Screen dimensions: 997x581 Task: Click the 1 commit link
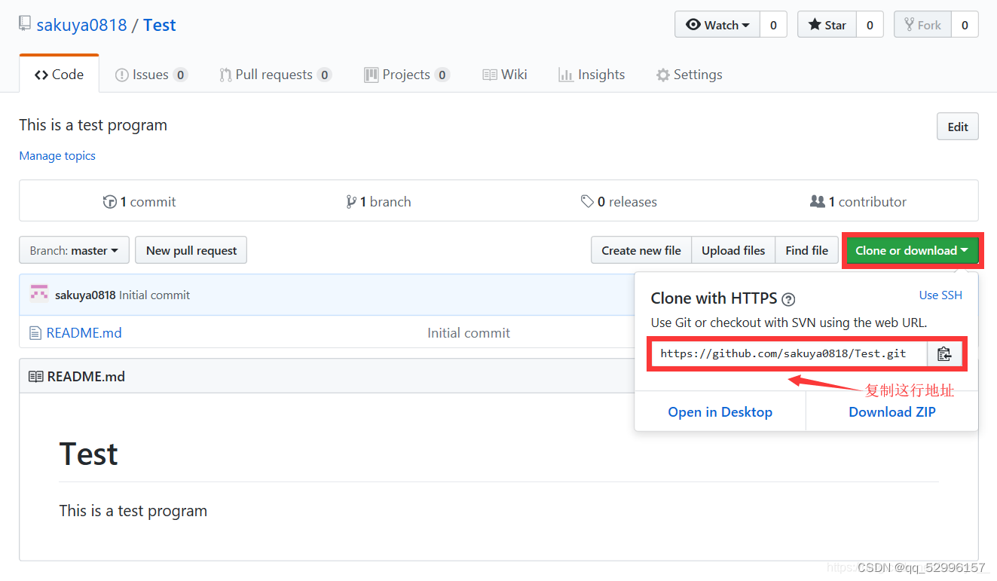[x=139, y=202]
